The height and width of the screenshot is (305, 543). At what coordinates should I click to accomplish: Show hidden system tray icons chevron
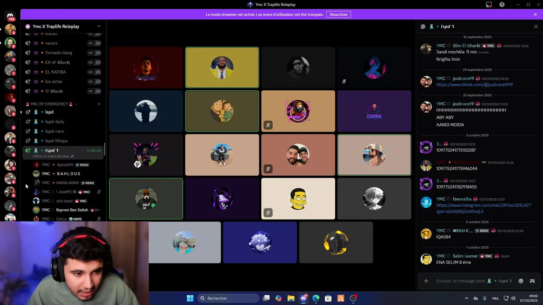(467, 298)
